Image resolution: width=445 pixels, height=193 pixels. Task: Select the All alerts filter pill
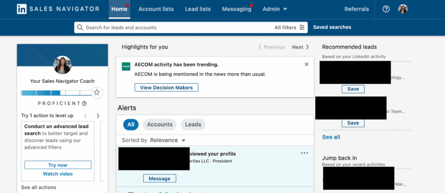[x=130, y=124]
